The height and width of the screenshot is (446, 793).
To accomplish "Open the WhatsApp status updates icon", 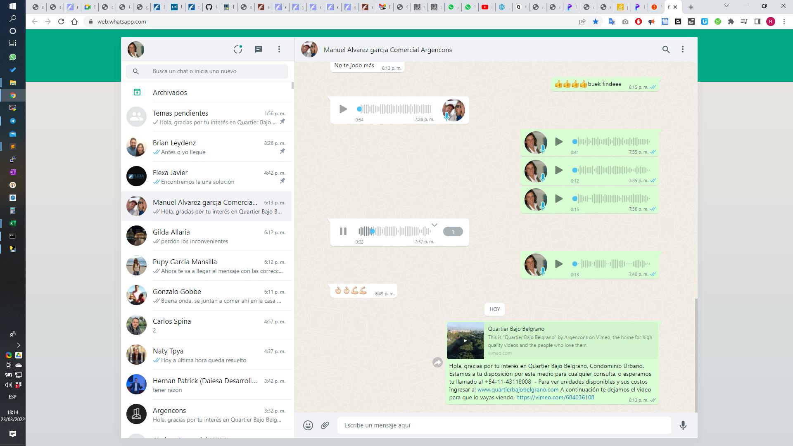I will coord(238,50).
